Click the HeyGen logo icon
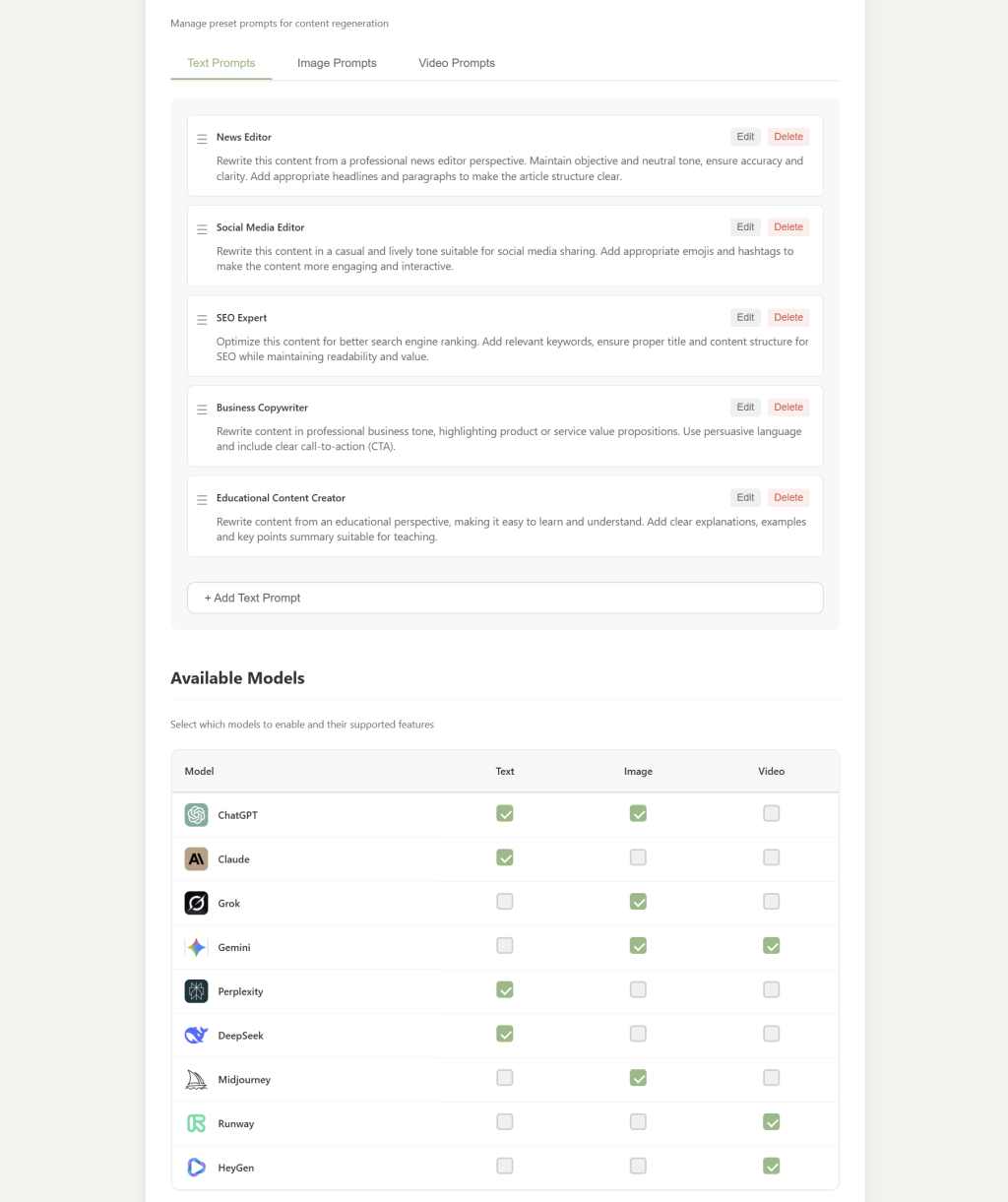The height and width of the screenshot is (1202, 1008). (x=196, y=1168)
